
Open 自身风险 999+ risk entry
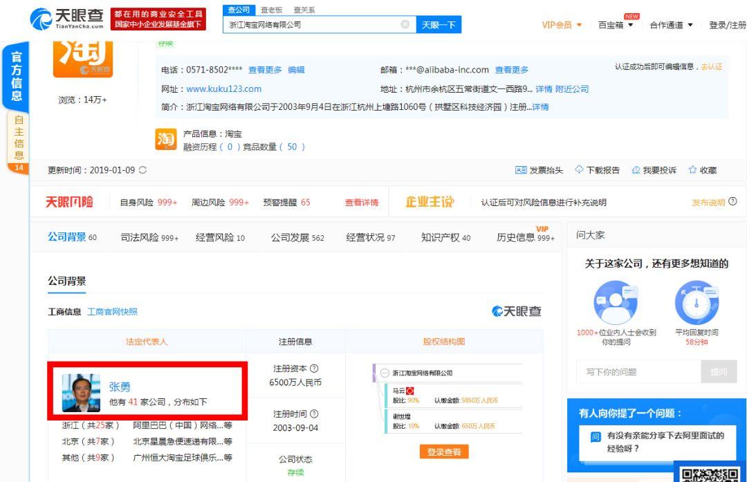[x=148, y=203]
